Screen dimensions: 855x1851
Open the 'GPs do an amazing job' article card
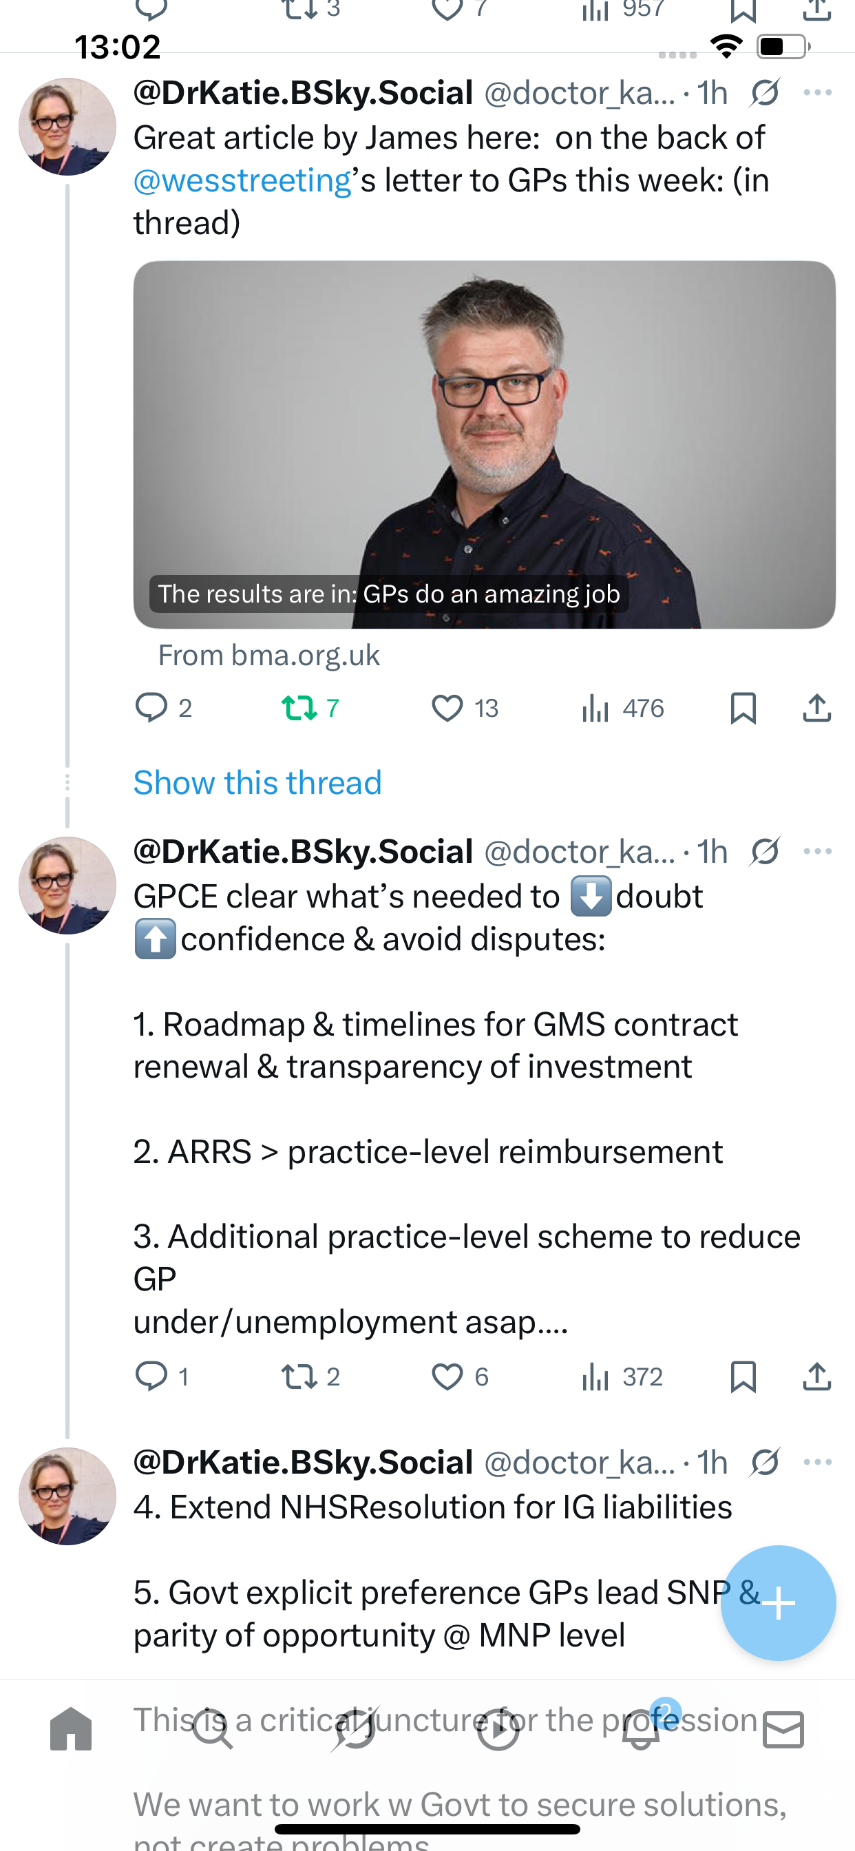click(x=483, y=444)
